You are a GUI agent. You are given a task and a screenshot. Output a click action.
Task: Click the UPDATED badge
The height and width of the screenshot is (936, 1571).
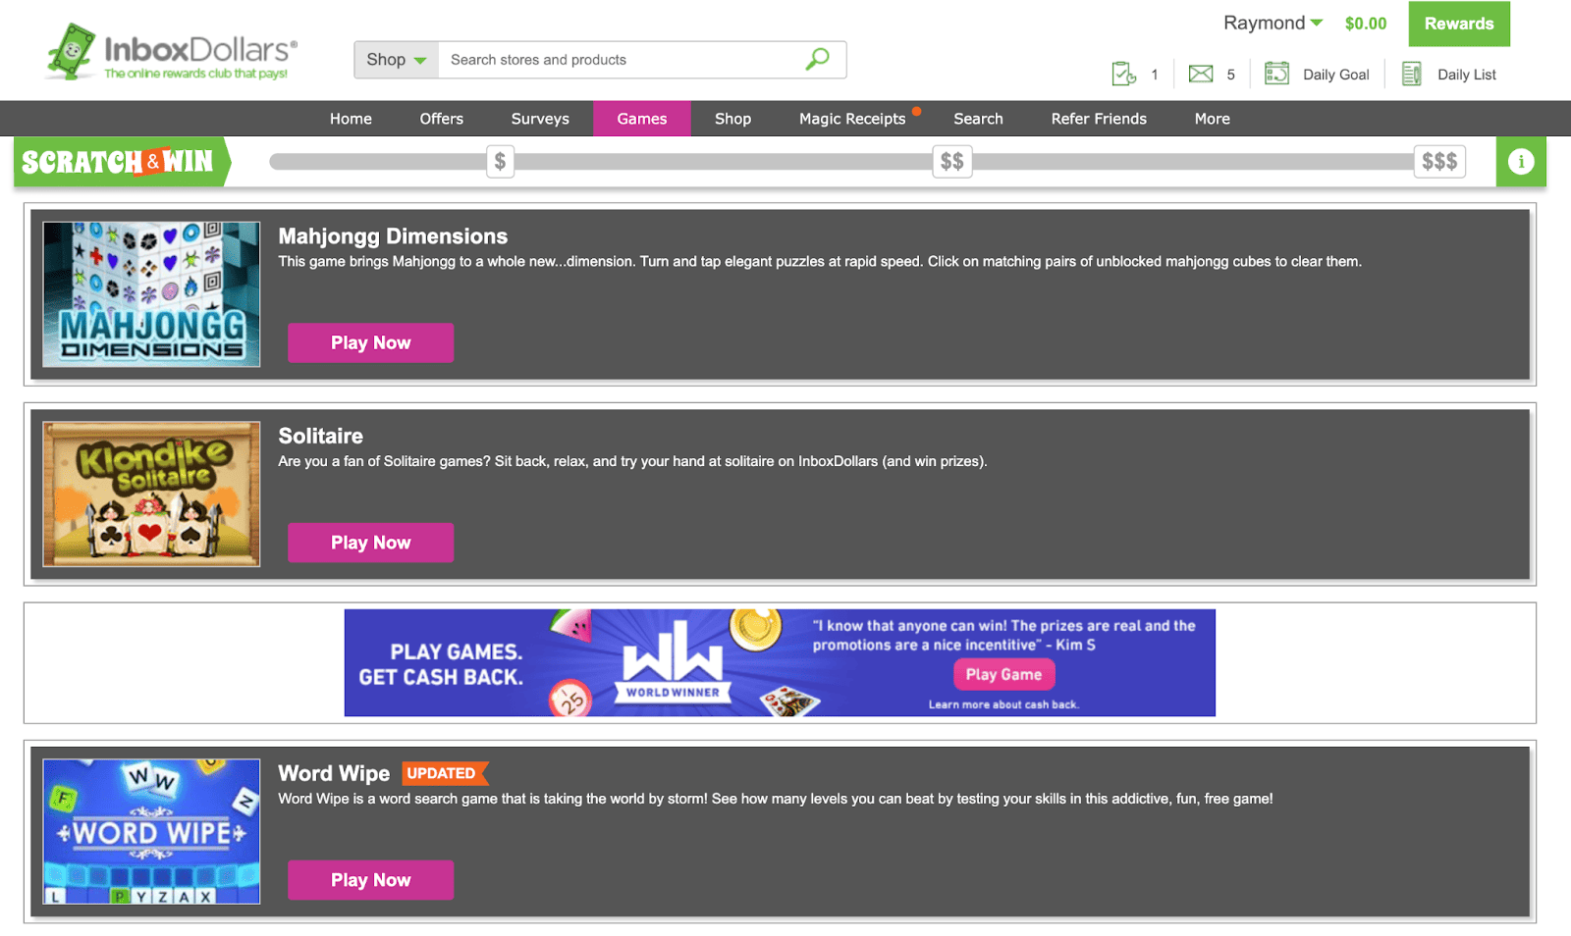click(444, 773)
